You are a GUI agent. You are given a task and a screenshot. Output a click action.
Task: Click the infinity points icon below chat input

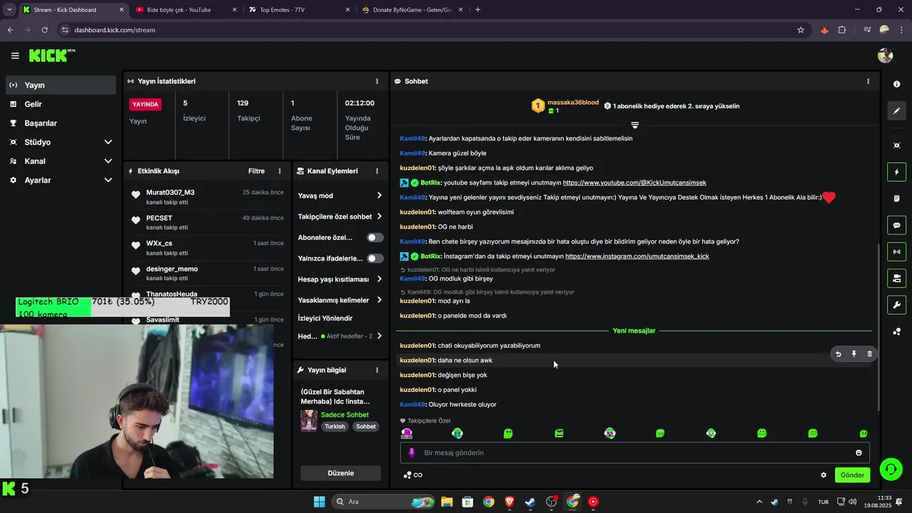(x=413, y=475)
